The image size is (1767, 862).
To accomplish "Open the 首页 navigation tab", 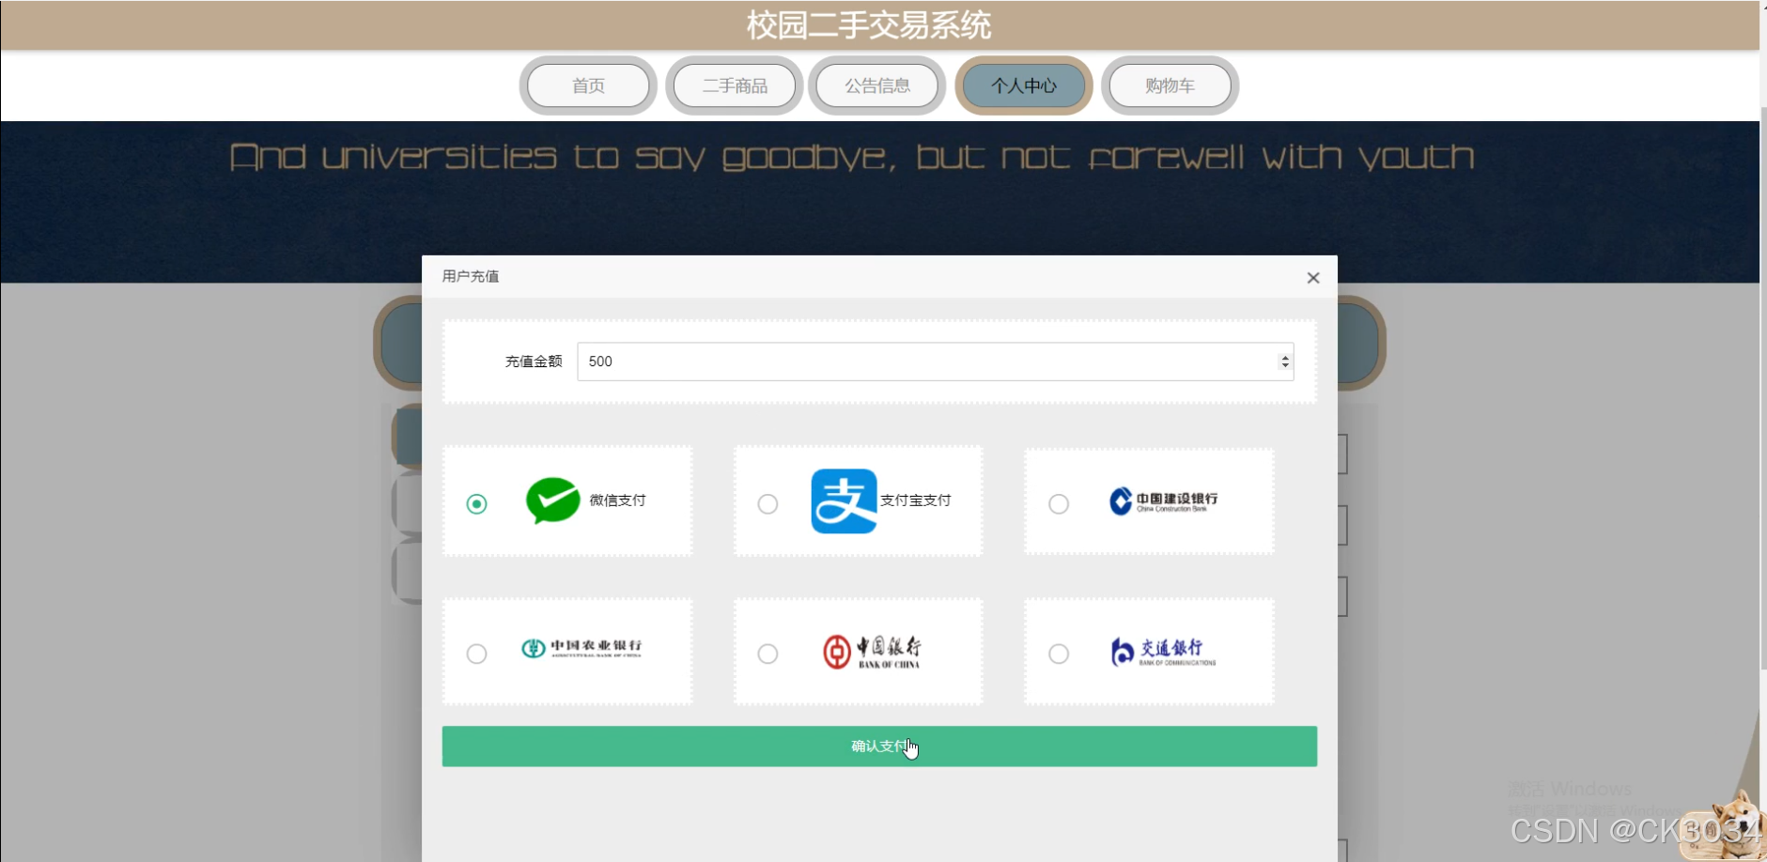I will (588, 85).
